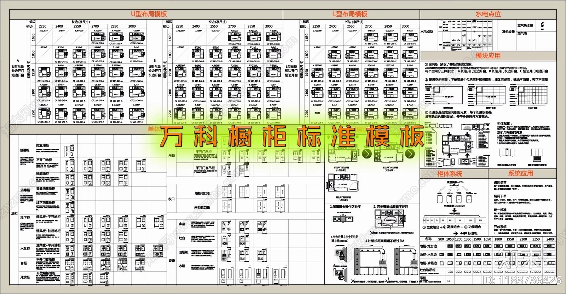Click the ID: 1183736426 label
The image size is (566, 294).
pos(522,280)
